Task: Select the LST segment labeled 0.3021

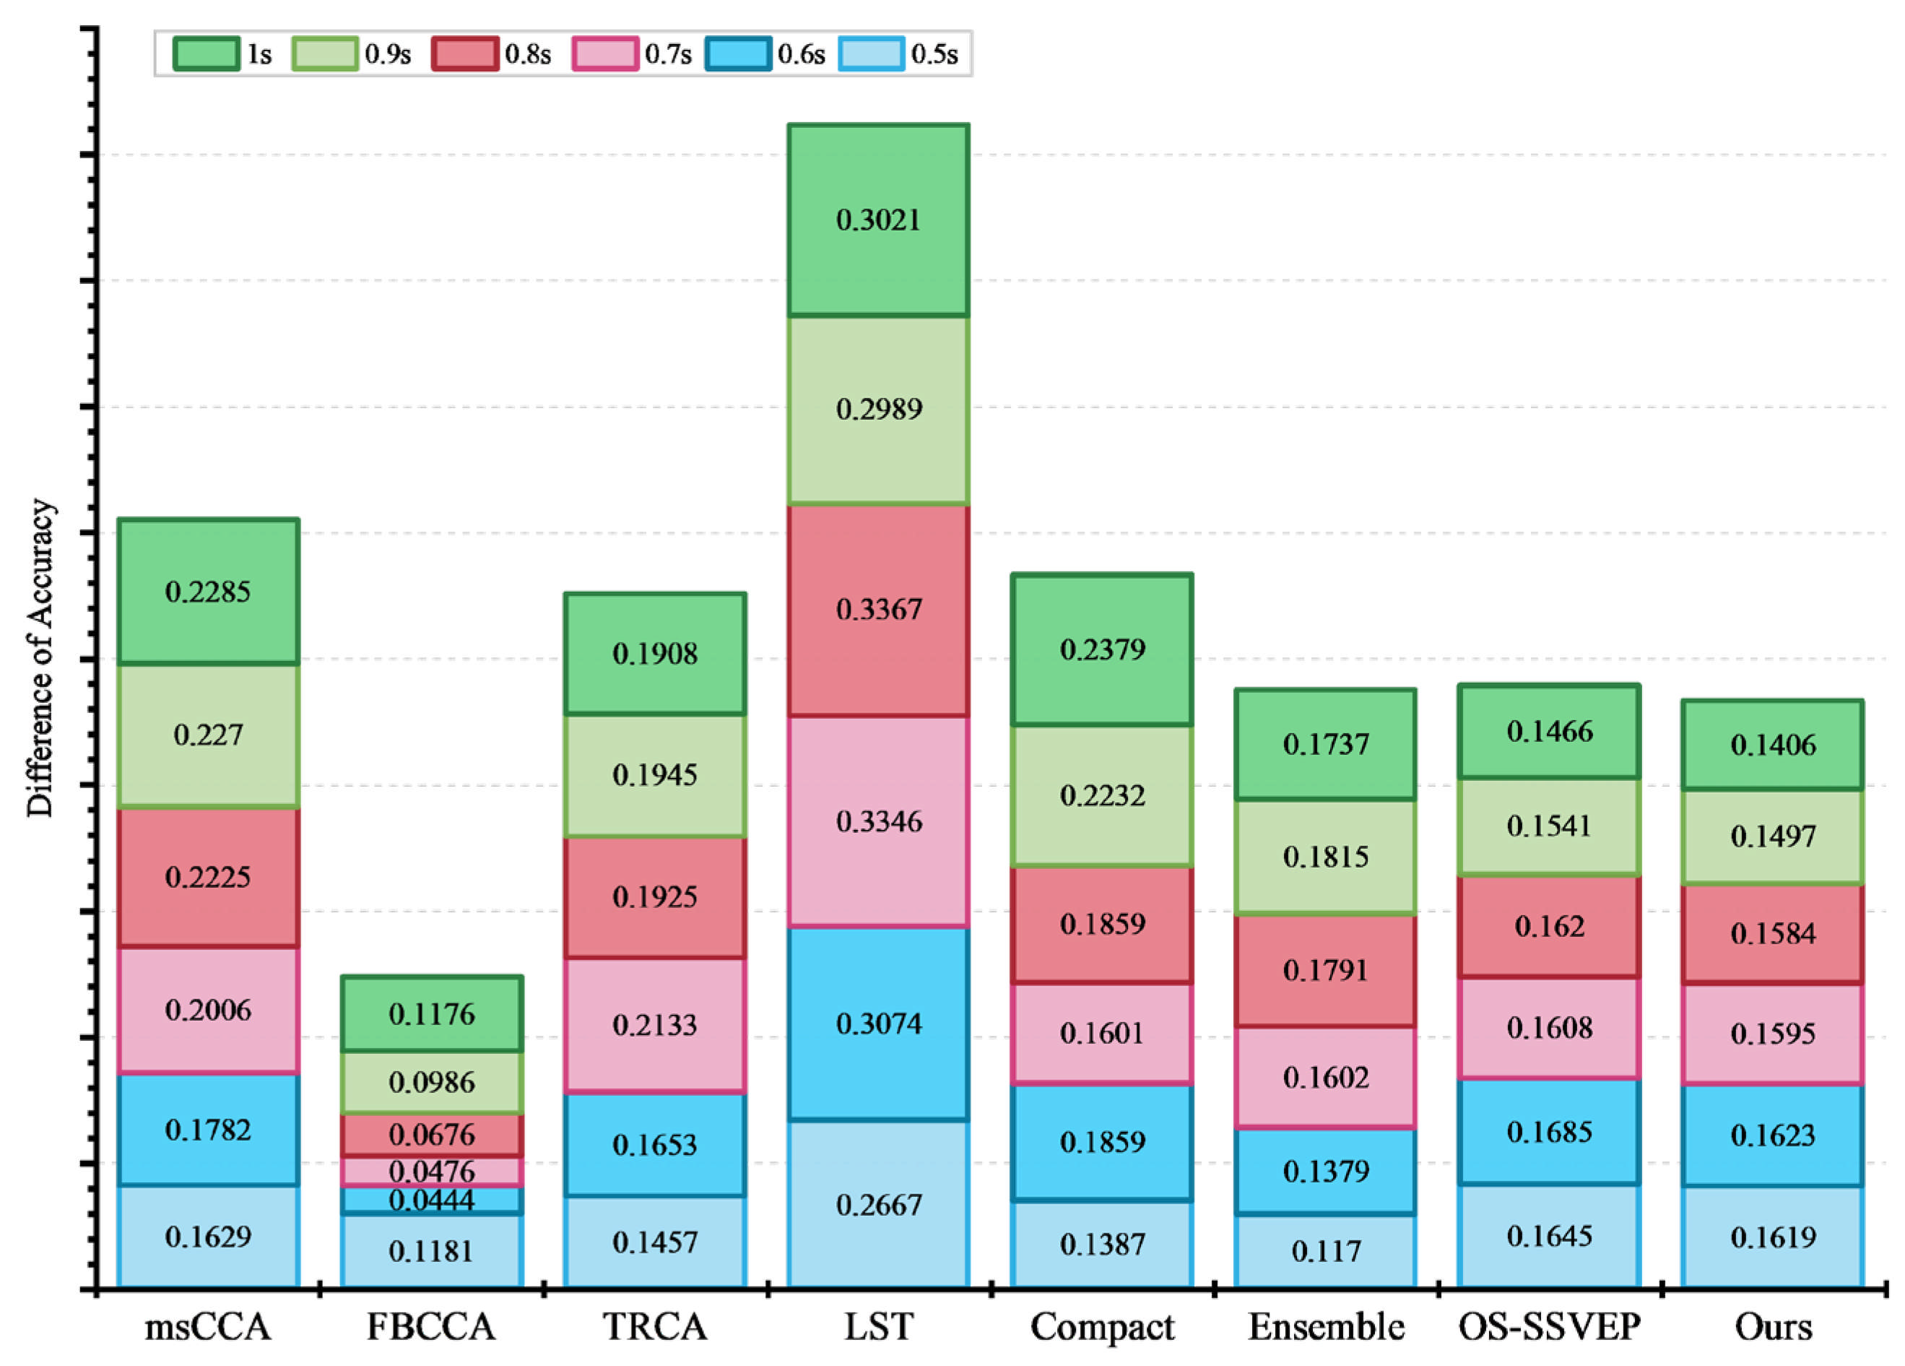Action: point(879,220)
